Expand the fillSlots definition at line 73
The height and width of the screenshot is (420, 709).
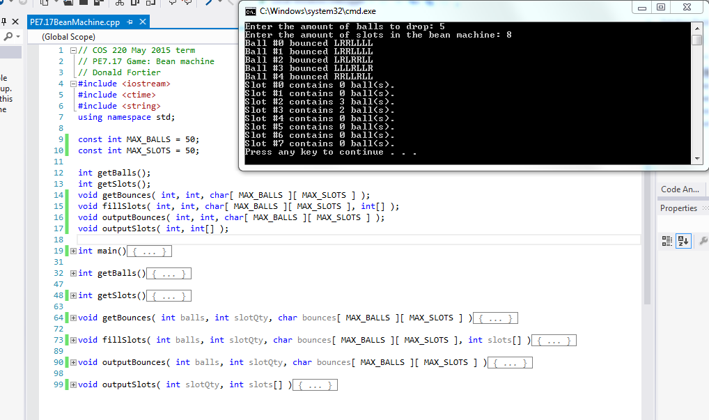point(73,340)
